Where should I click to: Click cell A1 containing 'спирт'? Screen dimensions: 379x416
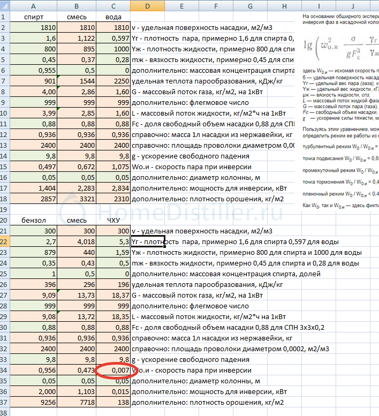tap(33, 17)
